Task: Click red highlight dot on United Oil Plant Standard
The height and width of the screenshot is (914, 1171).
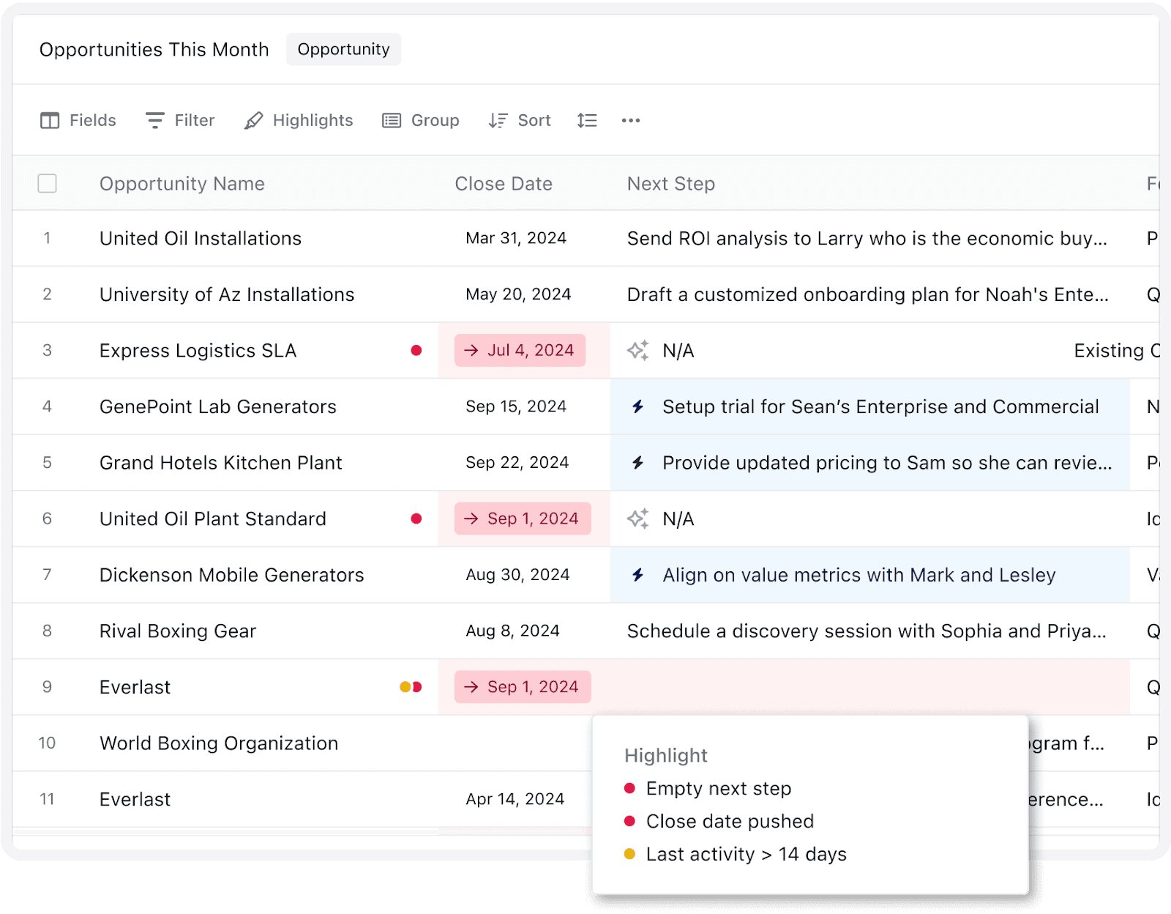Action: 416,519
